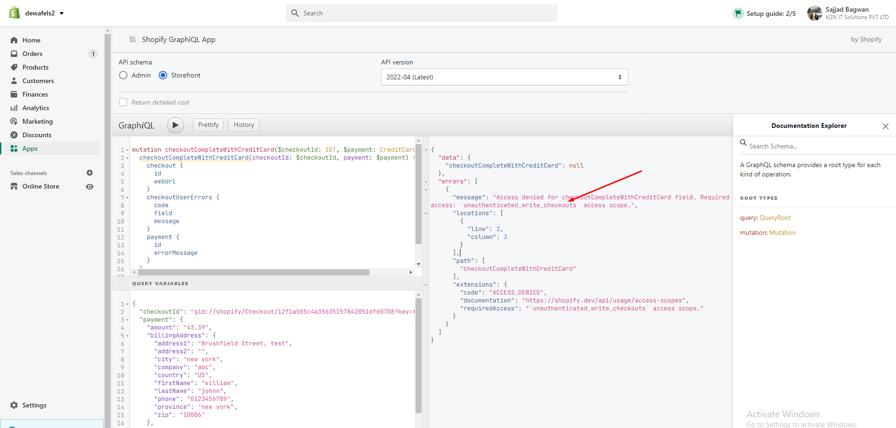This screenshot has height=428, width=896.
Task: Collapse payment variable line 3 fold arrow
Action: click(127, 320)
